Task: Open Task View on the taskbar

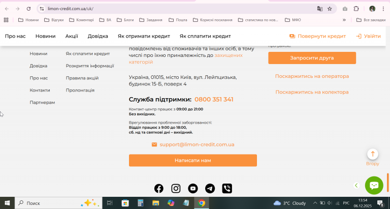Action: 110,203
